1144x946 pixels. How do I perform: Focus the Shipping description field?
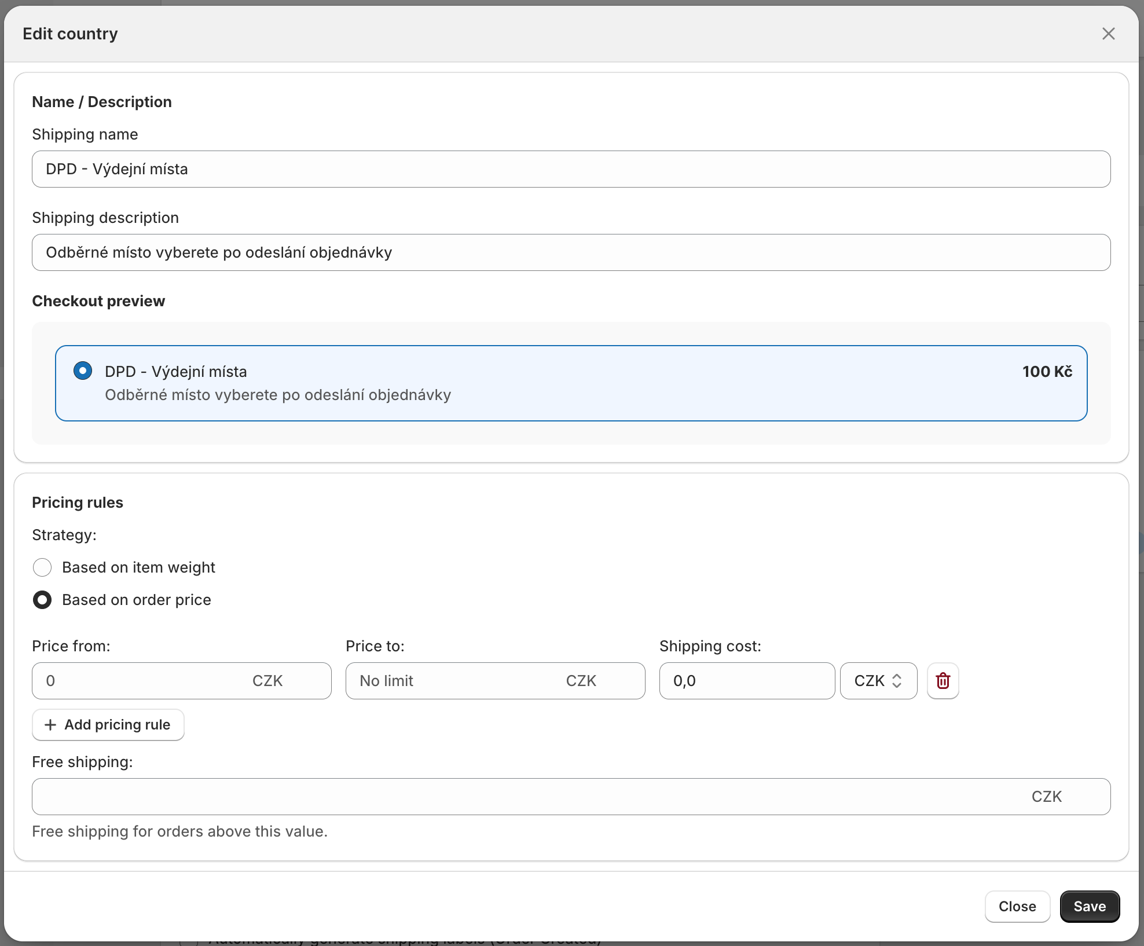point(570,252)
